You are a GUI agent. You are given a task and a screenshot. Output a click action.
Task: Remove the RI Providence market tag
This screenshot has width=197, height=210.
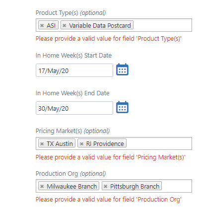click(x=81, y=143)
